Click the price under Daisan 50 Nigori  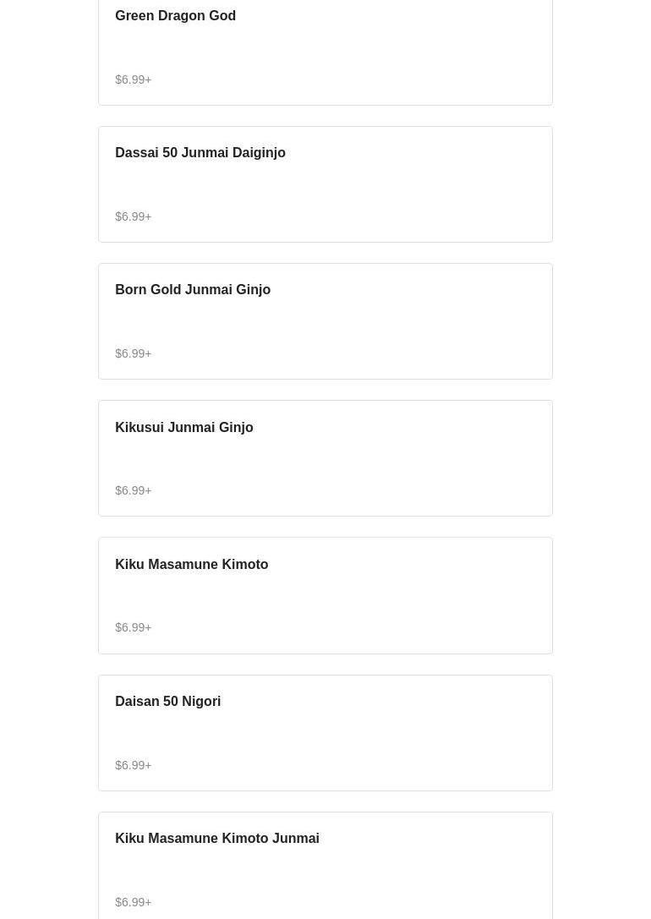tap(134, 765)
